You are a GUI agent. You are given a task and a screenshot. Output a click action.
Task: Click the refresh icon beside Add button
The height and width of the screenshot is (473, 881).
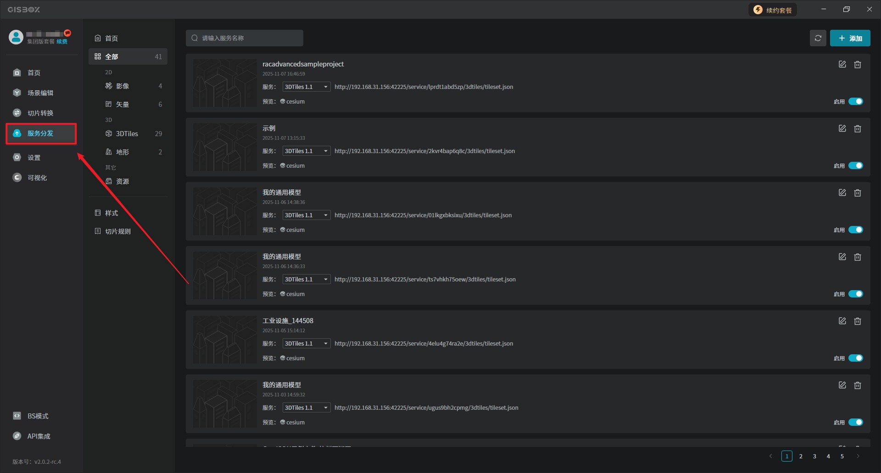point(818,38)
